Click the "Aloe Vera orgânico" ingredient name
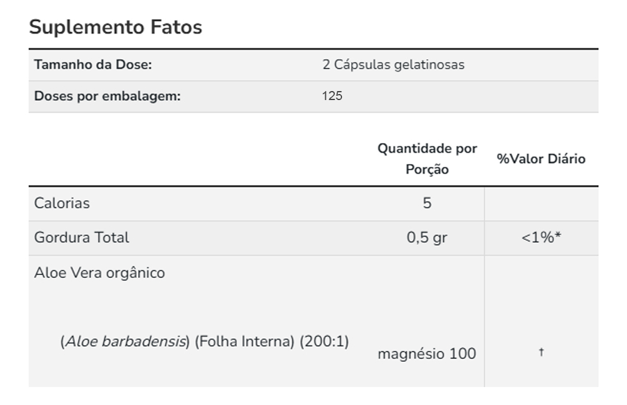627x405 pixels. pyautogui.click(x=100, y=273)
